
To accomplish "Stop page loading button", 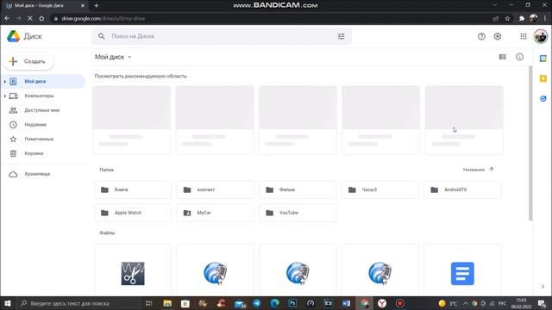I will (x=30, y=18).
